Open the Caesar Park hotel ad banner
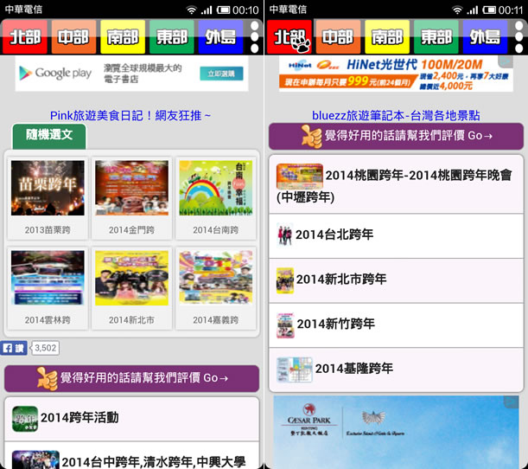Viewport: 528px width, 469px height. [x=396, y=433]
